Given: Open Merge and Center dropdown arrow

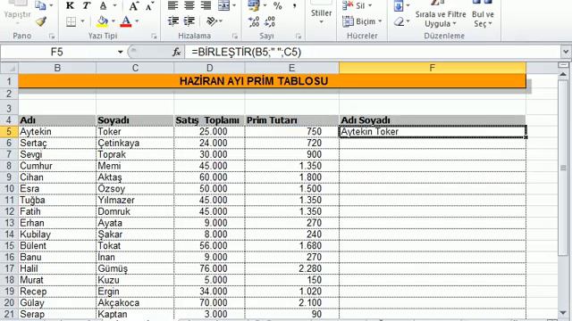Looking at the screenshot, I should (x=234, y=5).
